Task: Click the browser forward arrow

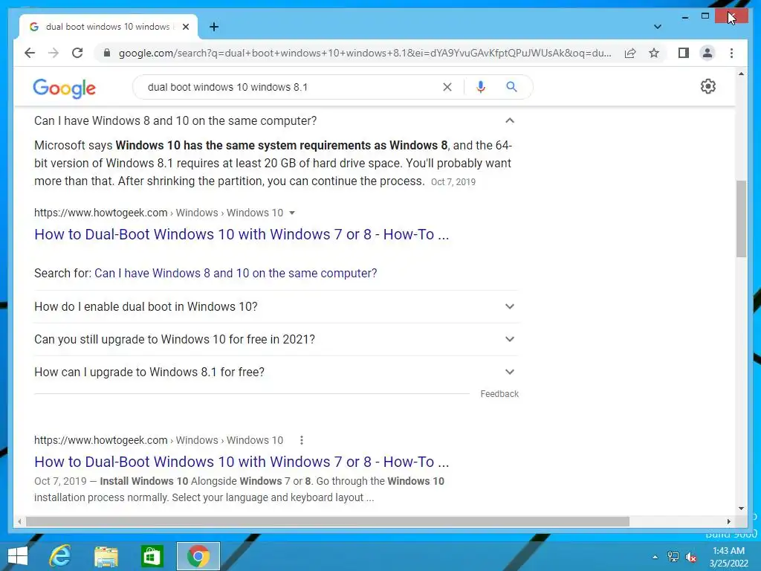Action: [x=54, y=53]
